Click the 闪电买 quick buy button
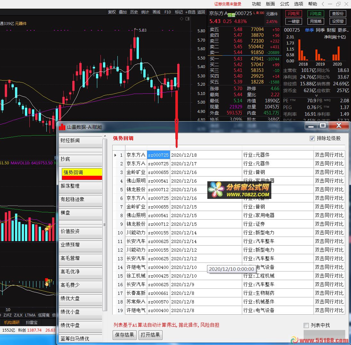The width and height of the screenshot is (351, 345). pos(294,14)
